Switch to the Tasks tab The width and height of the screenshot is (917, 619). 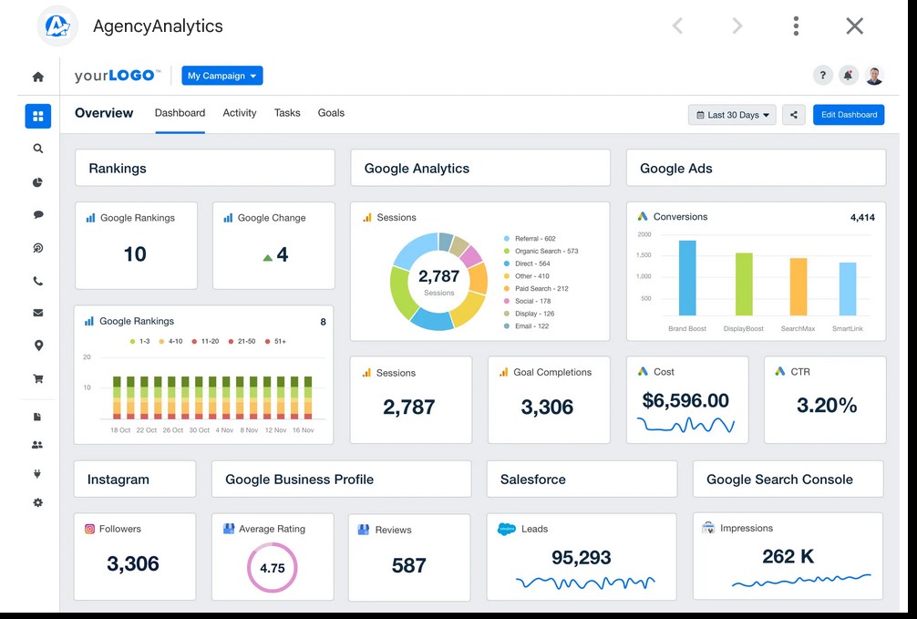click(287, 113)
